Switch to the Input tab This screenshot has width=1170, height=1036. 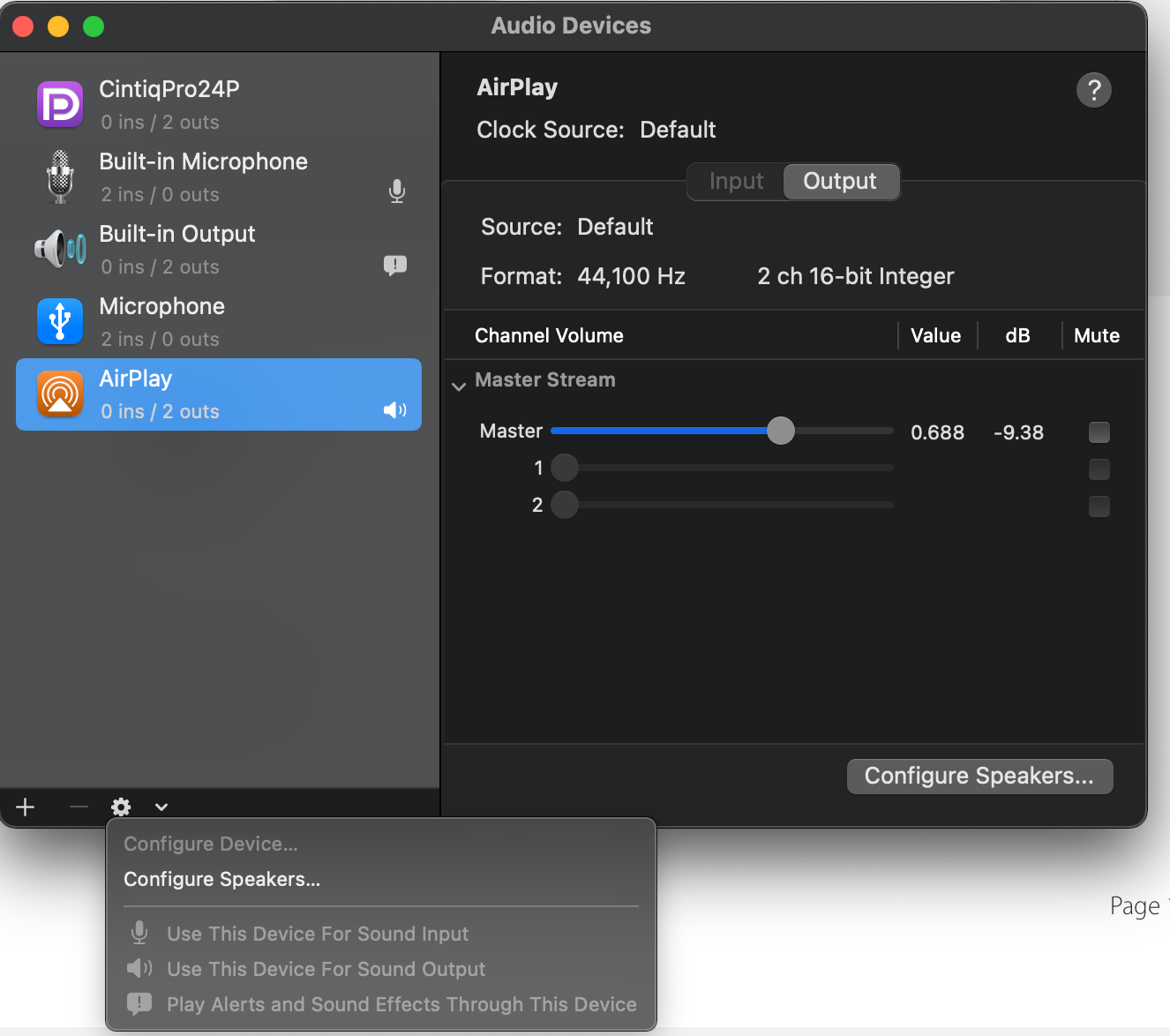(736, 181)
